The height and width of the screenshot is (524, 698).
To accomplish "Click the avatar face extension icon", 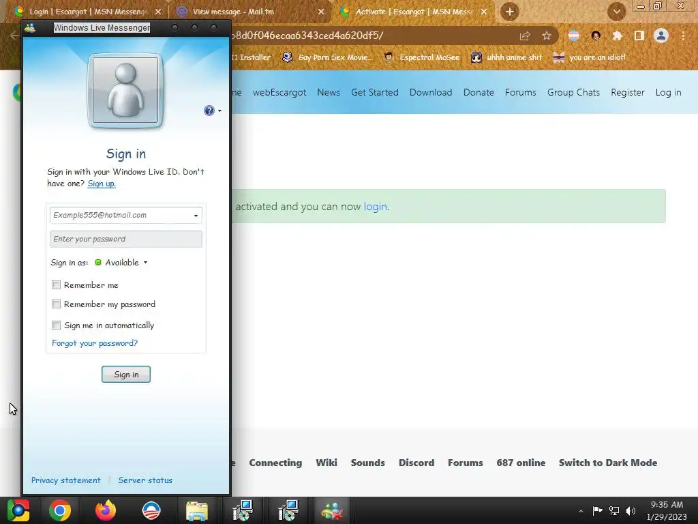I will click(596, 35).
